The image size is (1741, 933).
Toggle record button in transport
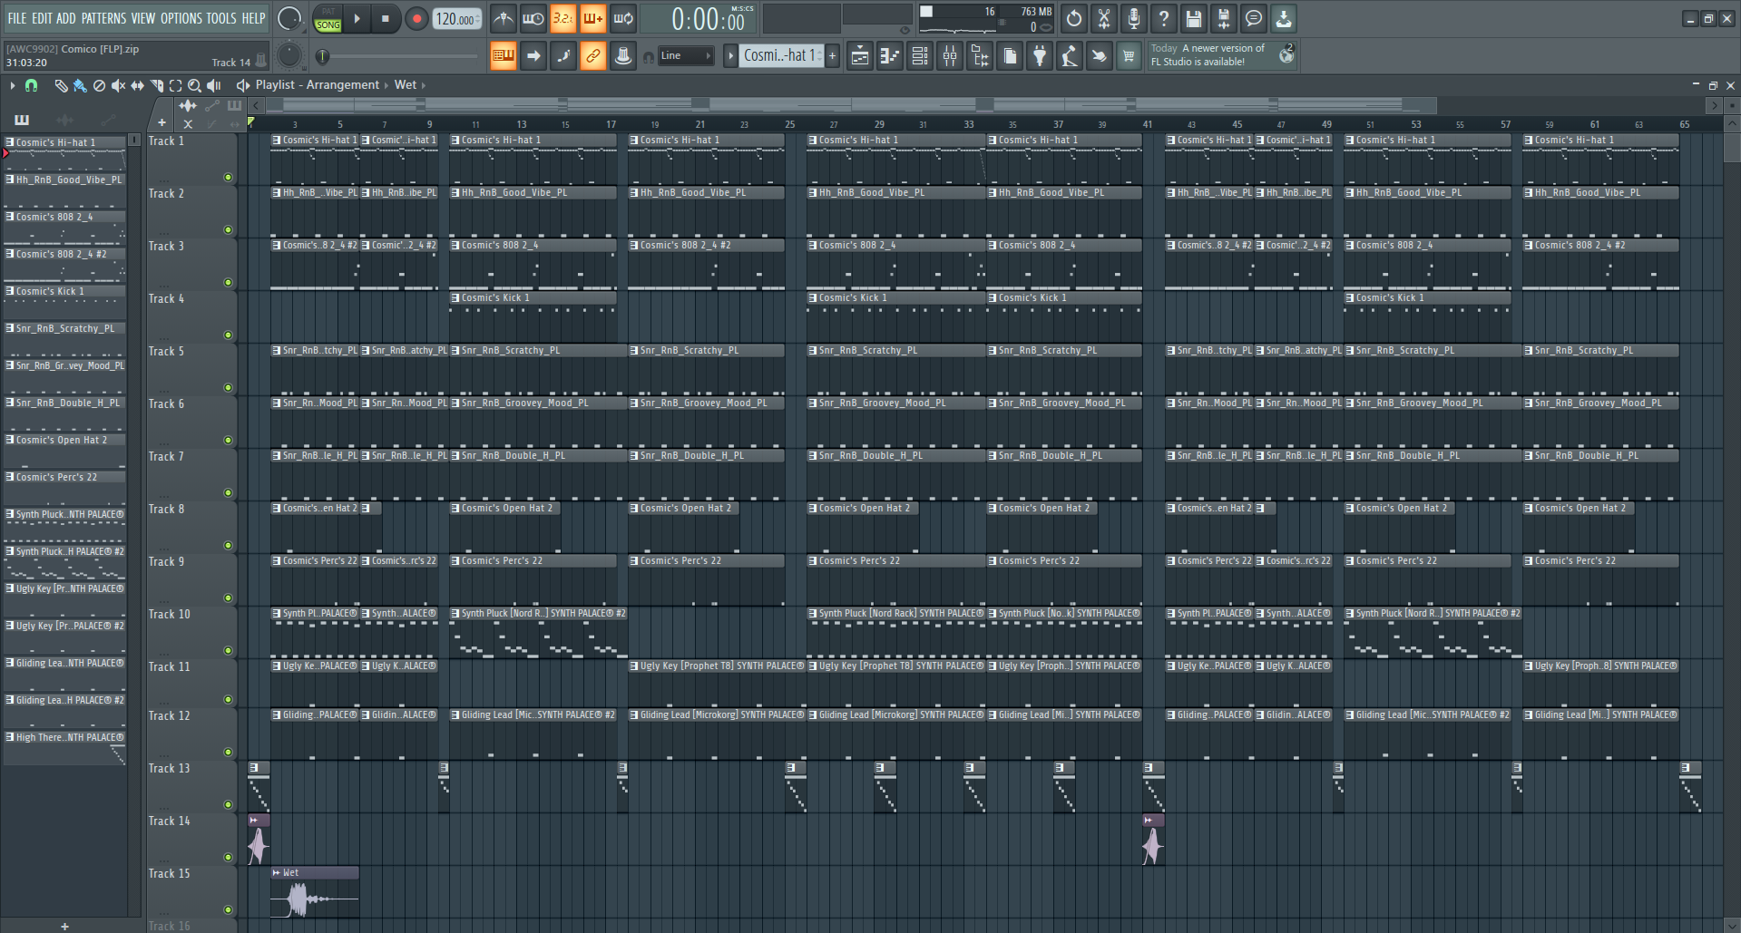(416, 18)
